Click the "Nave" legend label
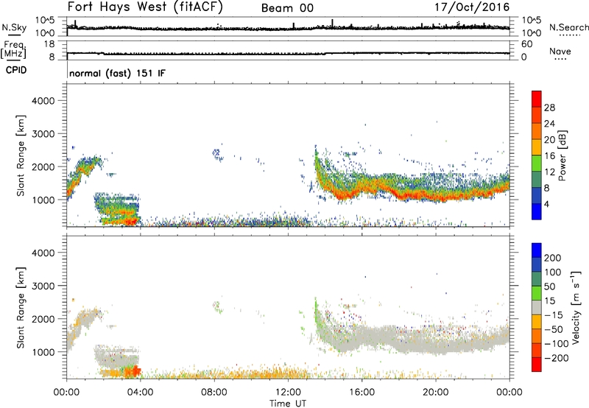The width and height of the screenshot is (589, 408). (560, 51)
